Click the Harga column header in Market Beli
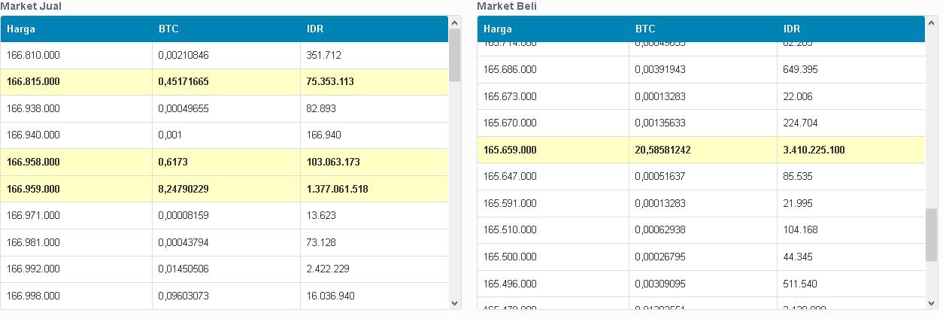This screenshot has width=943, height=319. click(x=498, y=29)
